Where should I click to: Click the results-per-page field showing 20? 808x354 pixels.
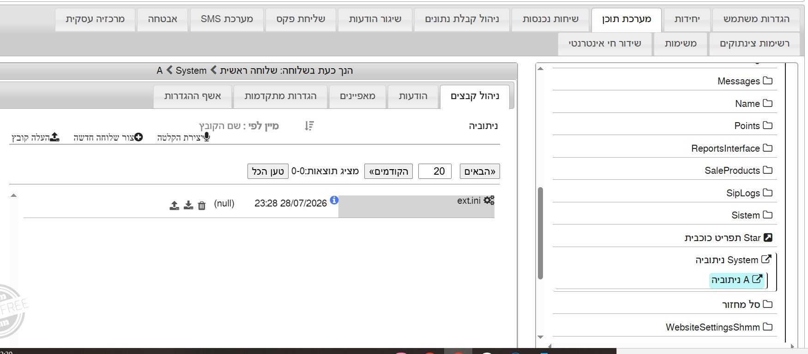coord(434,171)
